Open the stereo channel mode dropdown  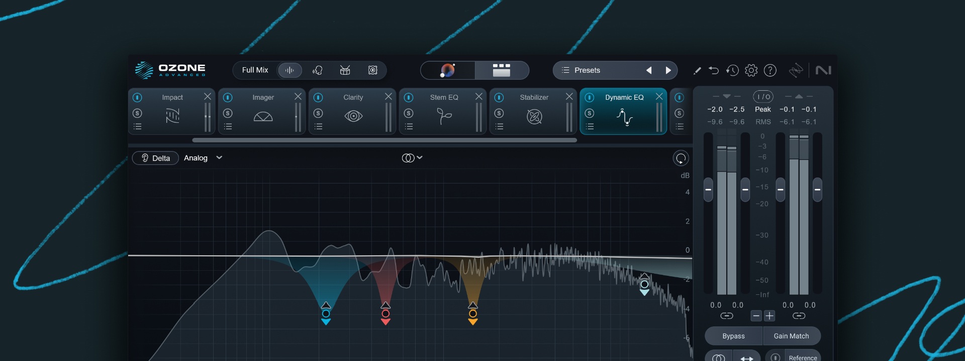412,158
